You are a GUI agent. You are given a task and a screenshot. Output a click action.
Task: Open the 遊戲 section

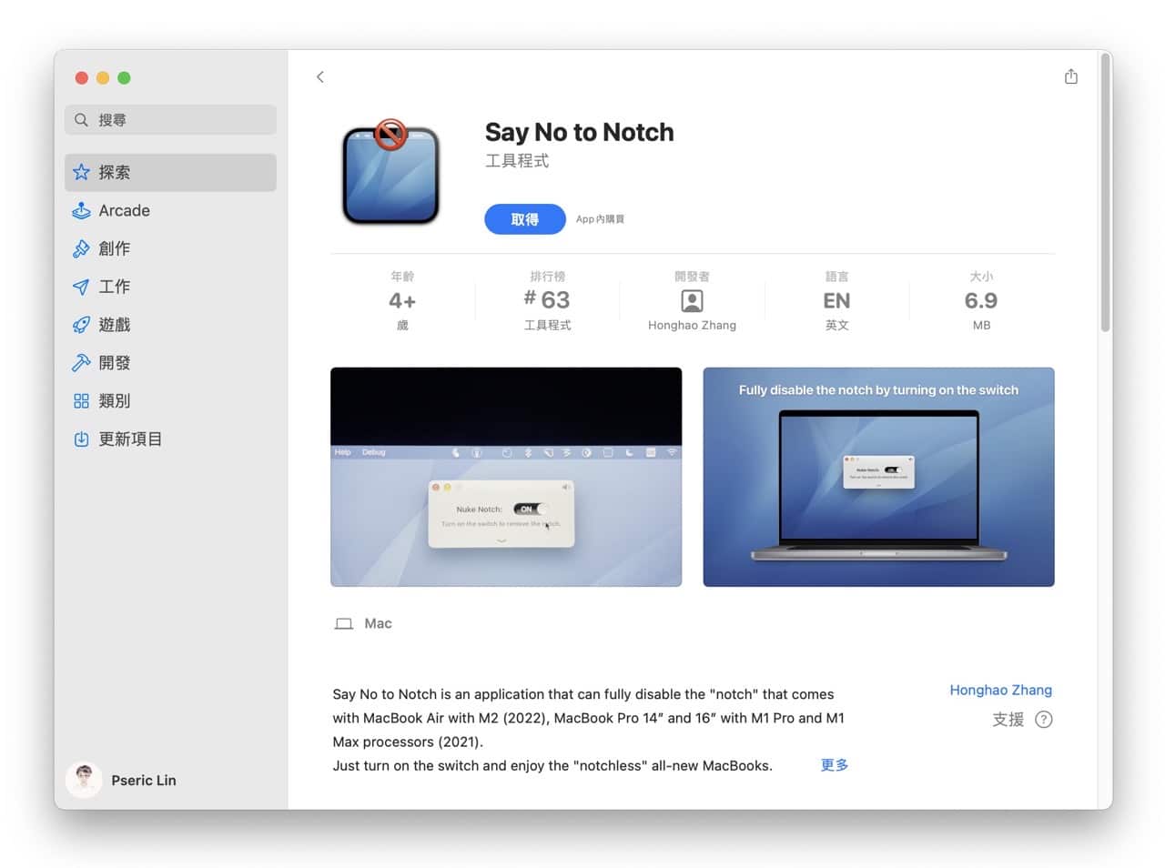coord(170,325)
